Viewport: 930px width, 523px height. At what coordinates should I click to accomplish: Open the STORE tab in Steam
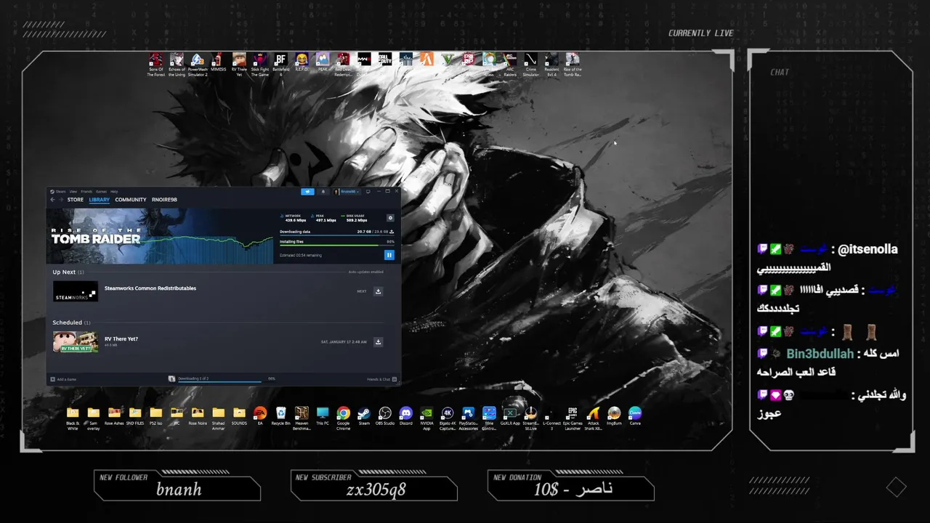pyautogui.click(x=76, y=200)
